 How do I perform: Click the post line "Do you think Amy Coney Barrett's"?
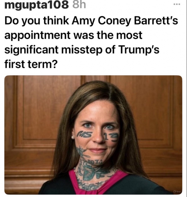click(91, 21)
